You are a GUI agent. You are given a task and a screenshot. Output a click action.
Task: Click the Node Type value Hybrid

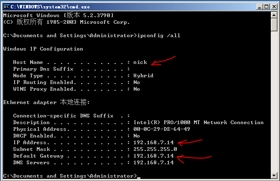click(143, 76)
